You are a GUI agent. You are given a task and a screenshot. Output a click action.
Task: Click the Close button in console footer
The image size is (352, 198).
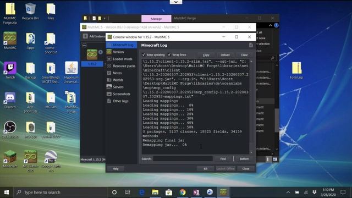point(246,169)
